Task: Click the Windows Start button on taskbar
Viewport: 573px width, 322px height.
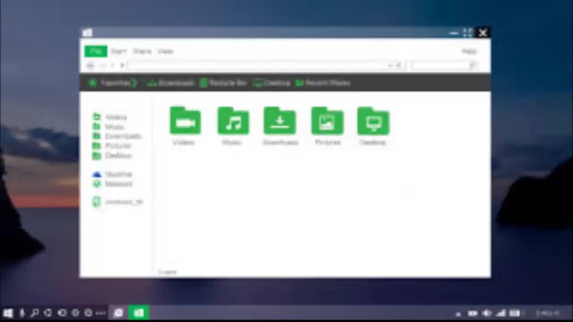Action: coord(8,313)
